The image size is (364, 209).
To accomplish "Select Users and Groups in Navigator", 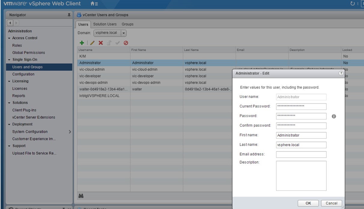I will [38, 67].
